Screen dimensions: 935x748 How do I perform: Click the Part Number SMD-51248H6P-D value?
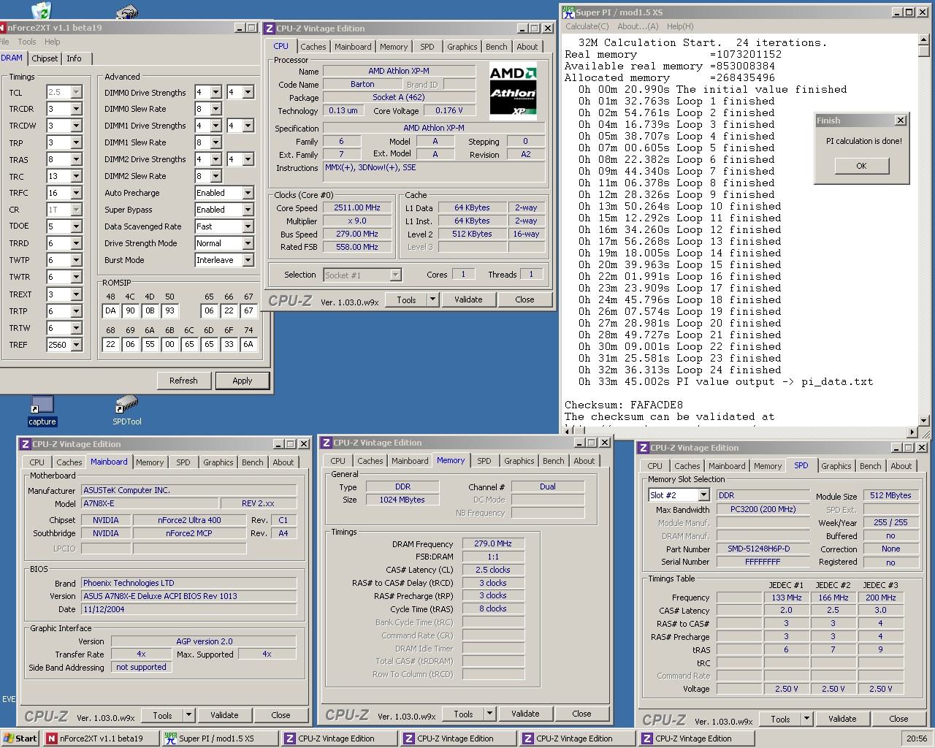tap(759, 549)
